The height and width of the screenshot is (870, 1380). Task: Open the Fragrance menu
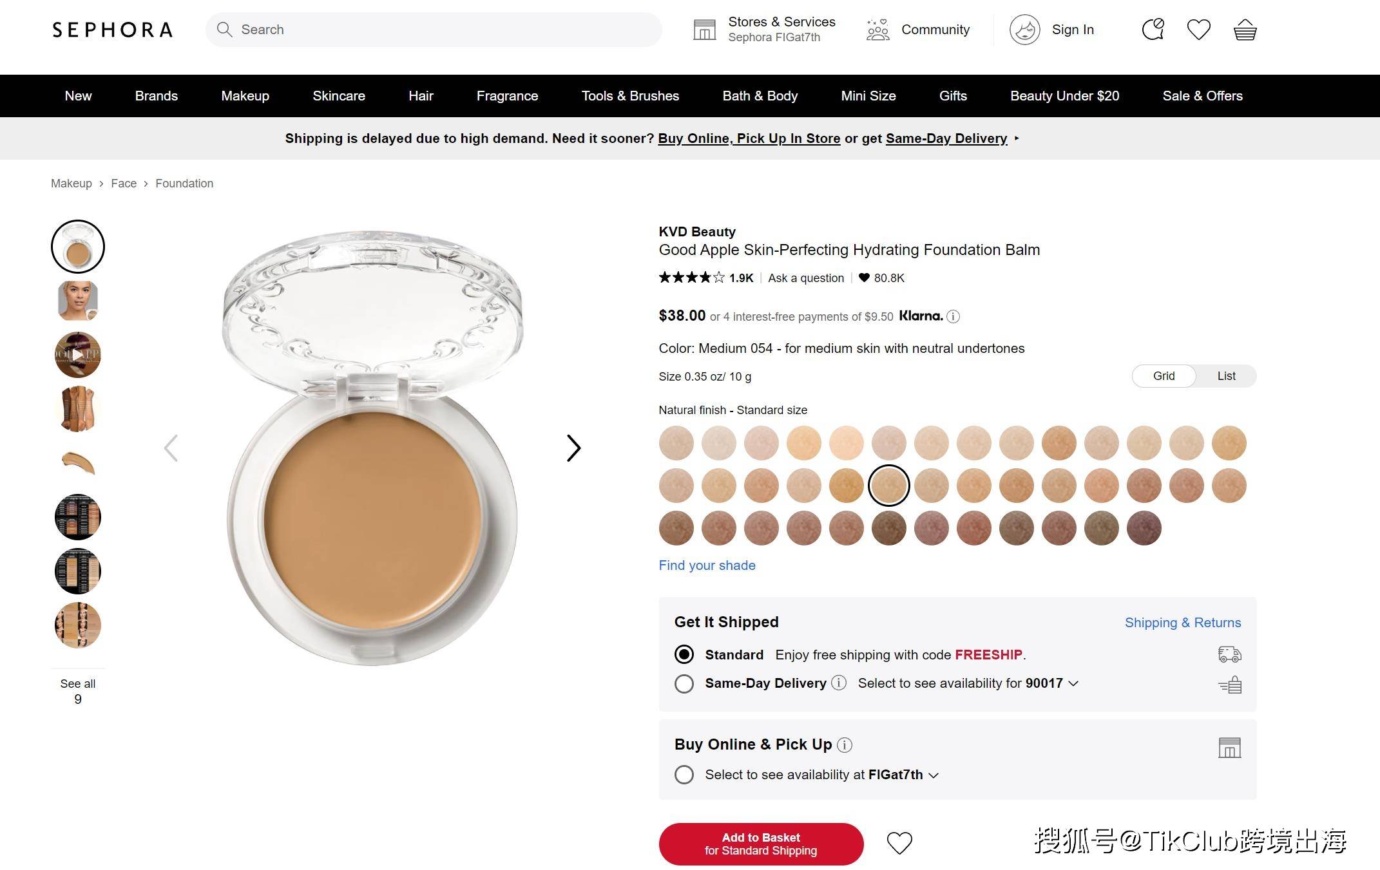[x=507, y=96]
